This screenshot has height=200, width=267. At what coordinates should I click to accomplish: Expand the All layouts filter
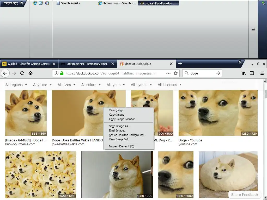pos(141,85)
